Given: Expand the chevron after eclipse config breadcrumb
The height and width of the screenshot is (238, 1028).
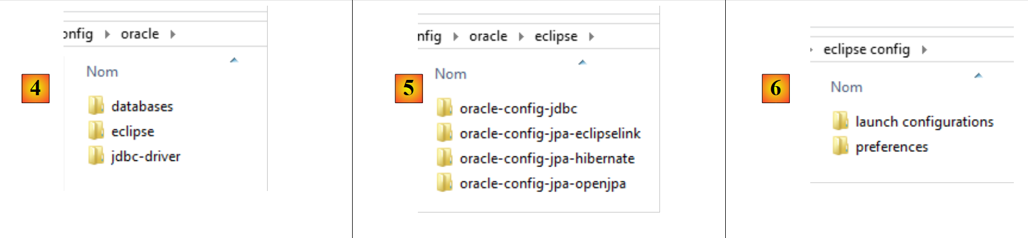Looking at the screenshot, I should [924, 50].
